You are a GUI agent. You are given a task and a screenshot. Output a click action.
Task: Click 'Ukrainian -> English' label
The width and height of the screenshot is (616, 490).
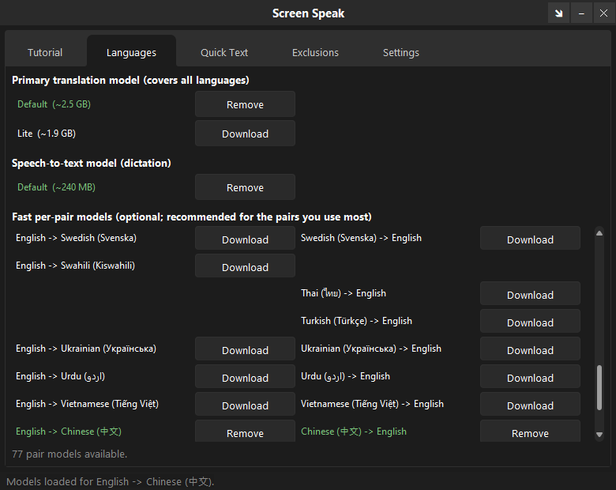371,349
